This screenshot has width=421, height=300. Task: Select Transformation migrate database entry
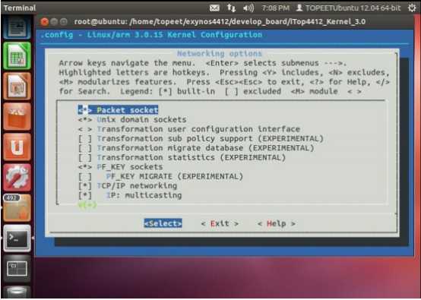pos(205,148)
